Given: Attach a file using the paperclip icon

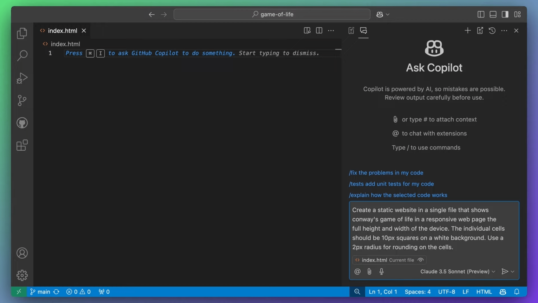Looking at the screenshot, I should (x=369, y=272).
